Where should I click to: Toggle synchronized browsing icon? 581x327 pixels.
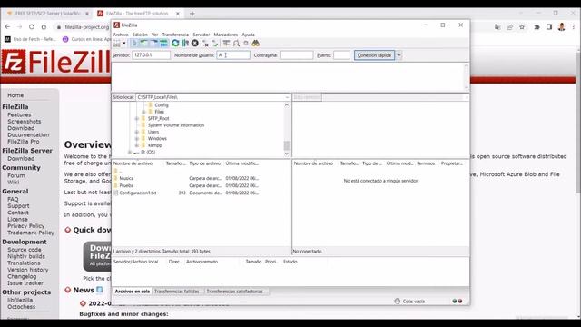coord(246,44)
